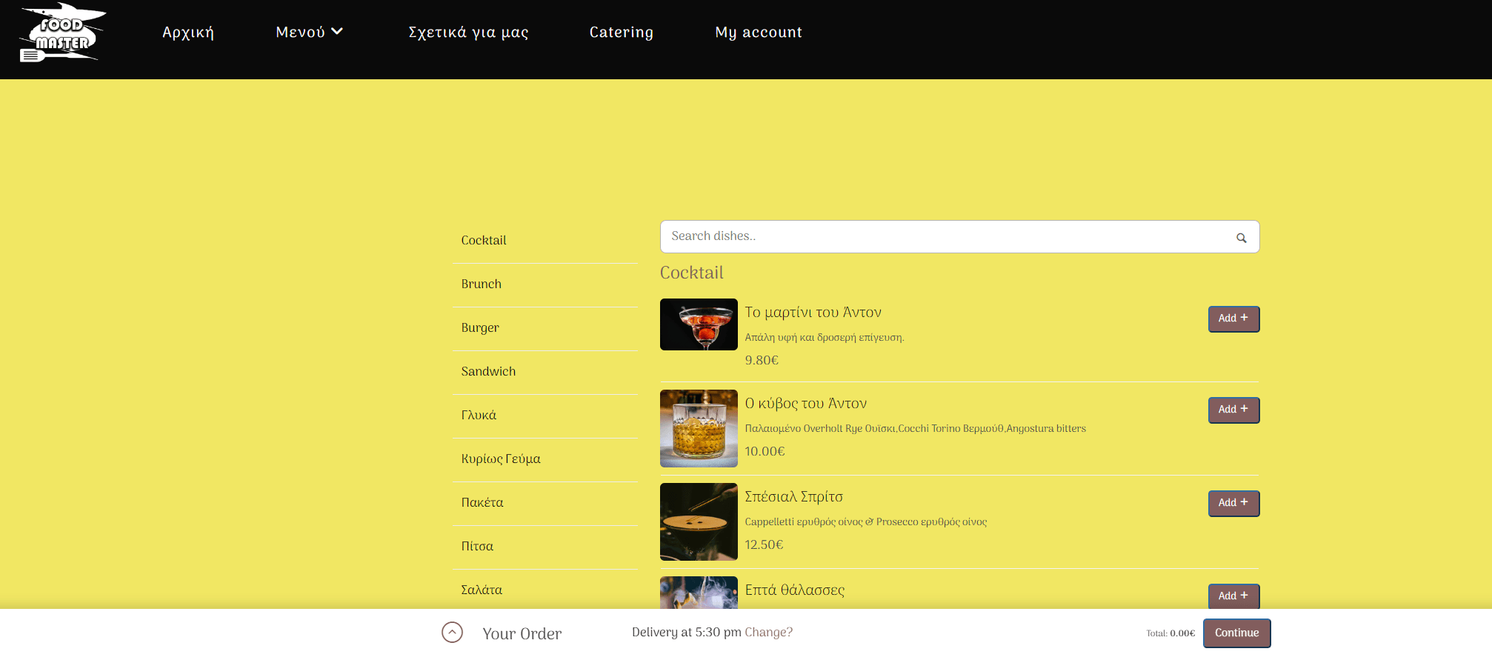Go to the Αρχική page
The height and width of the screenshot is (660, 1492).
click(x=188, y=32)
